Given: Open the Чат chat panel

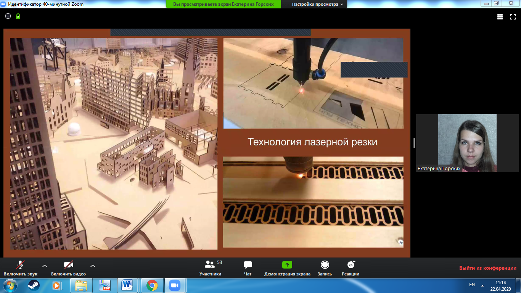Looking at the screenshot, I should (248, 268).
